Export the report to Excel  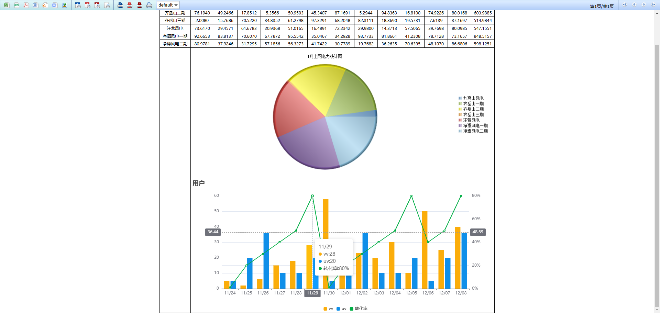(x=7, y=5)
